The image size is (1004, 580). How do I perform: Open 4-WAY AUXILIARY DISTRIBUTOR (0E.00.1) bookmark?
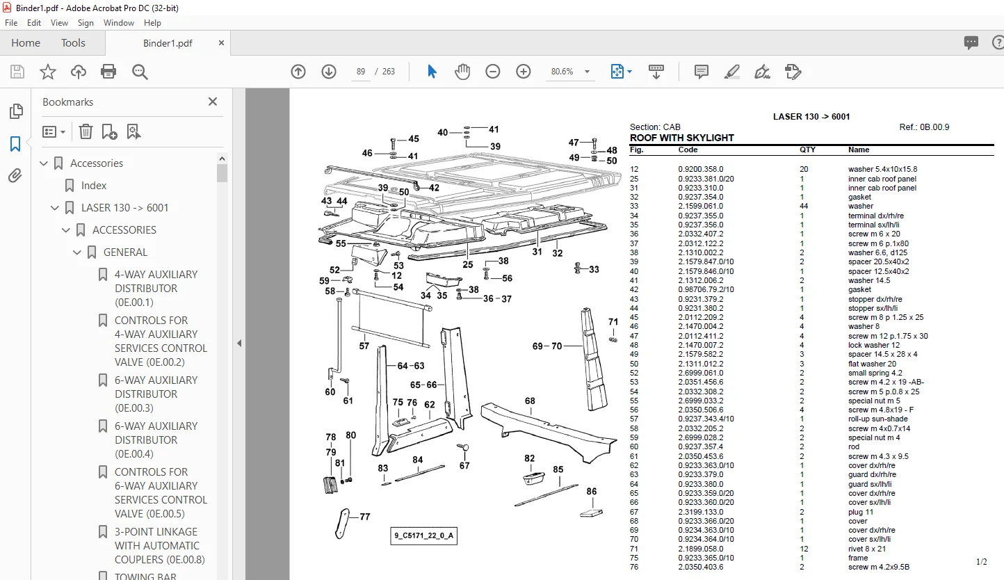pyautogui.click(x=156, y=289)
